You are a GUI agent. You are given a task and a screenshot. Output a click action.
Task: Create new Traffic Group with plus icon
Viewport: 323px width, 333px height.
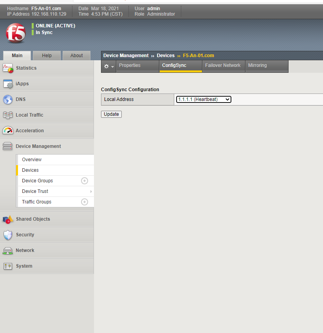(x=84, y=202)
